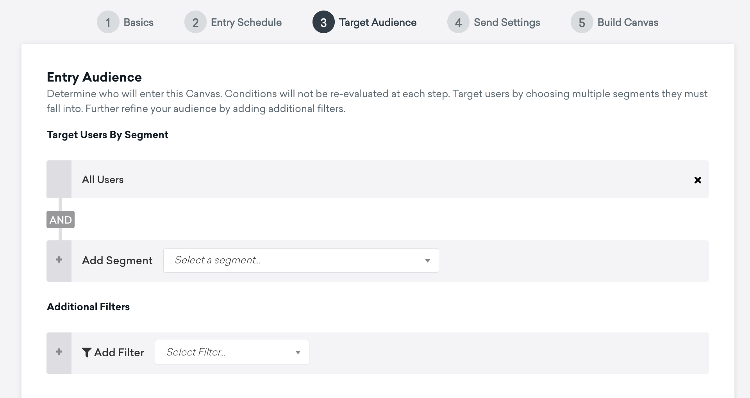
Task: Click the Target Users By Segment heading
Action: pos(107,135)
